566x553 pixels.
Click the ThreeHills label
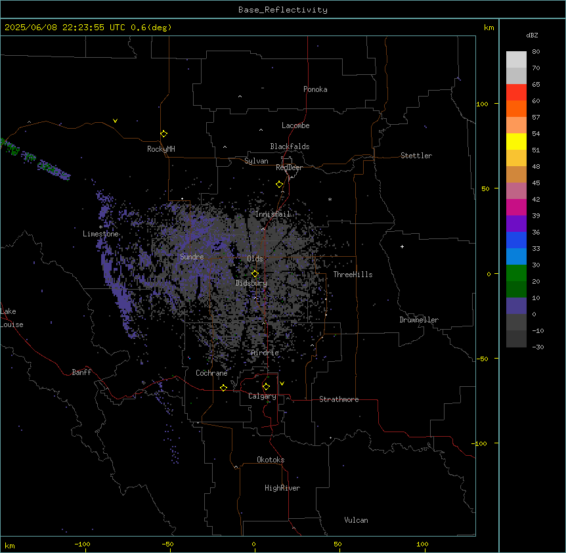coord(353,275)
